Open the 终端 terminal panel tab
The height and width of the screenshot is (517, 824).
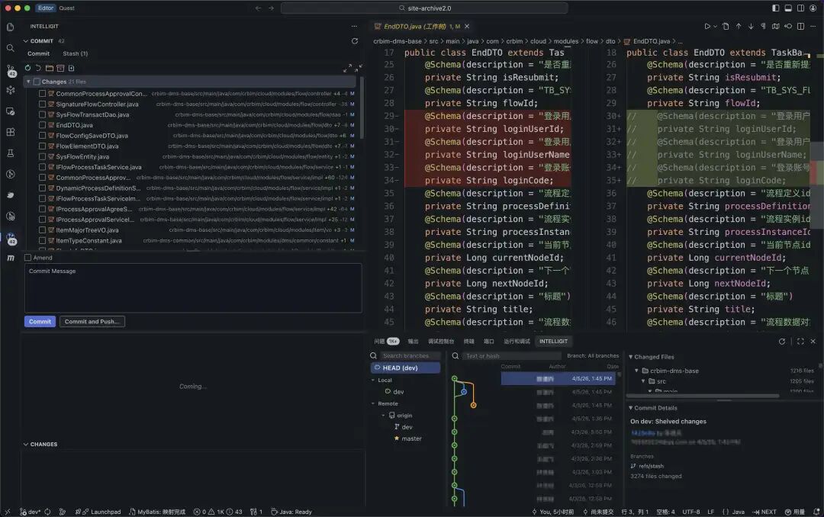tap(469, 342)
